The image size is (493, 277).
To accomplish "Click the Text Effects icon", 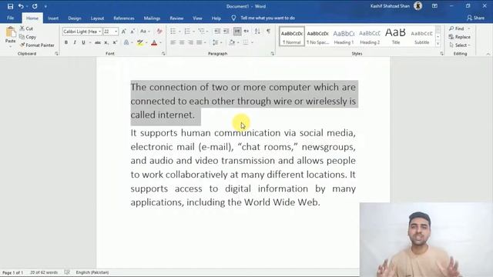I will click(x=126, y=42).
